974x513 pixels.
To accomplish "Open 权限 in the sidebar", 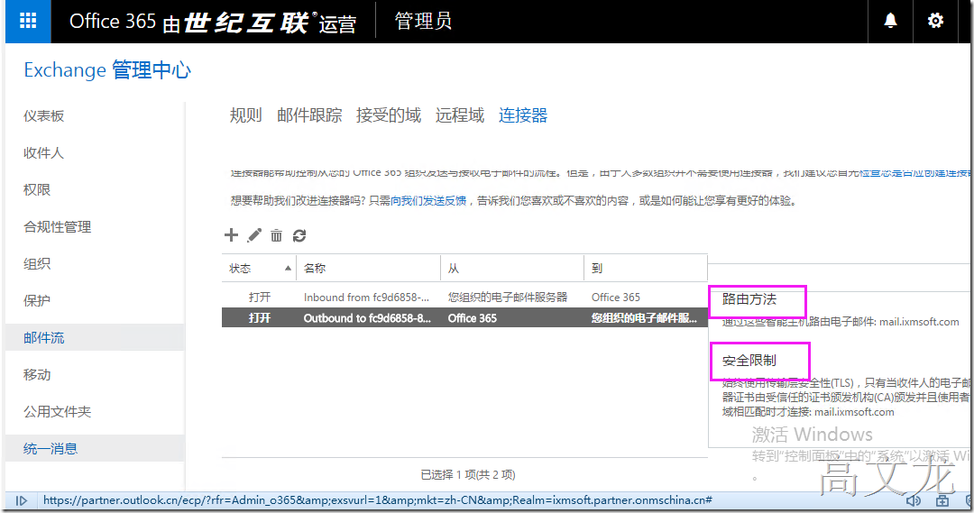I will coord(37,190).
